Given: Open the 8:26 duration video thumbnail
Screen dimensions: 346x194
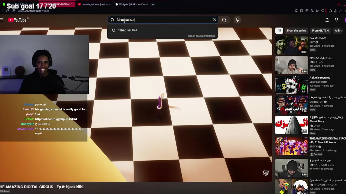Looking at the screenshot, I should coord(291,65).
